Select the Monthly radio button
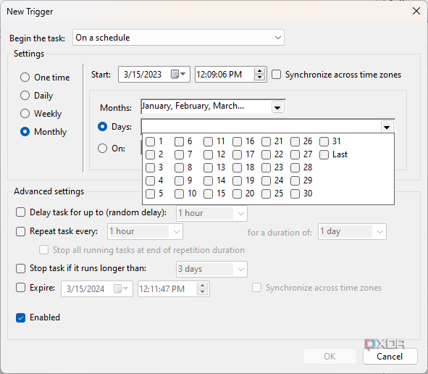428x374 pixels. click(25, 132)
